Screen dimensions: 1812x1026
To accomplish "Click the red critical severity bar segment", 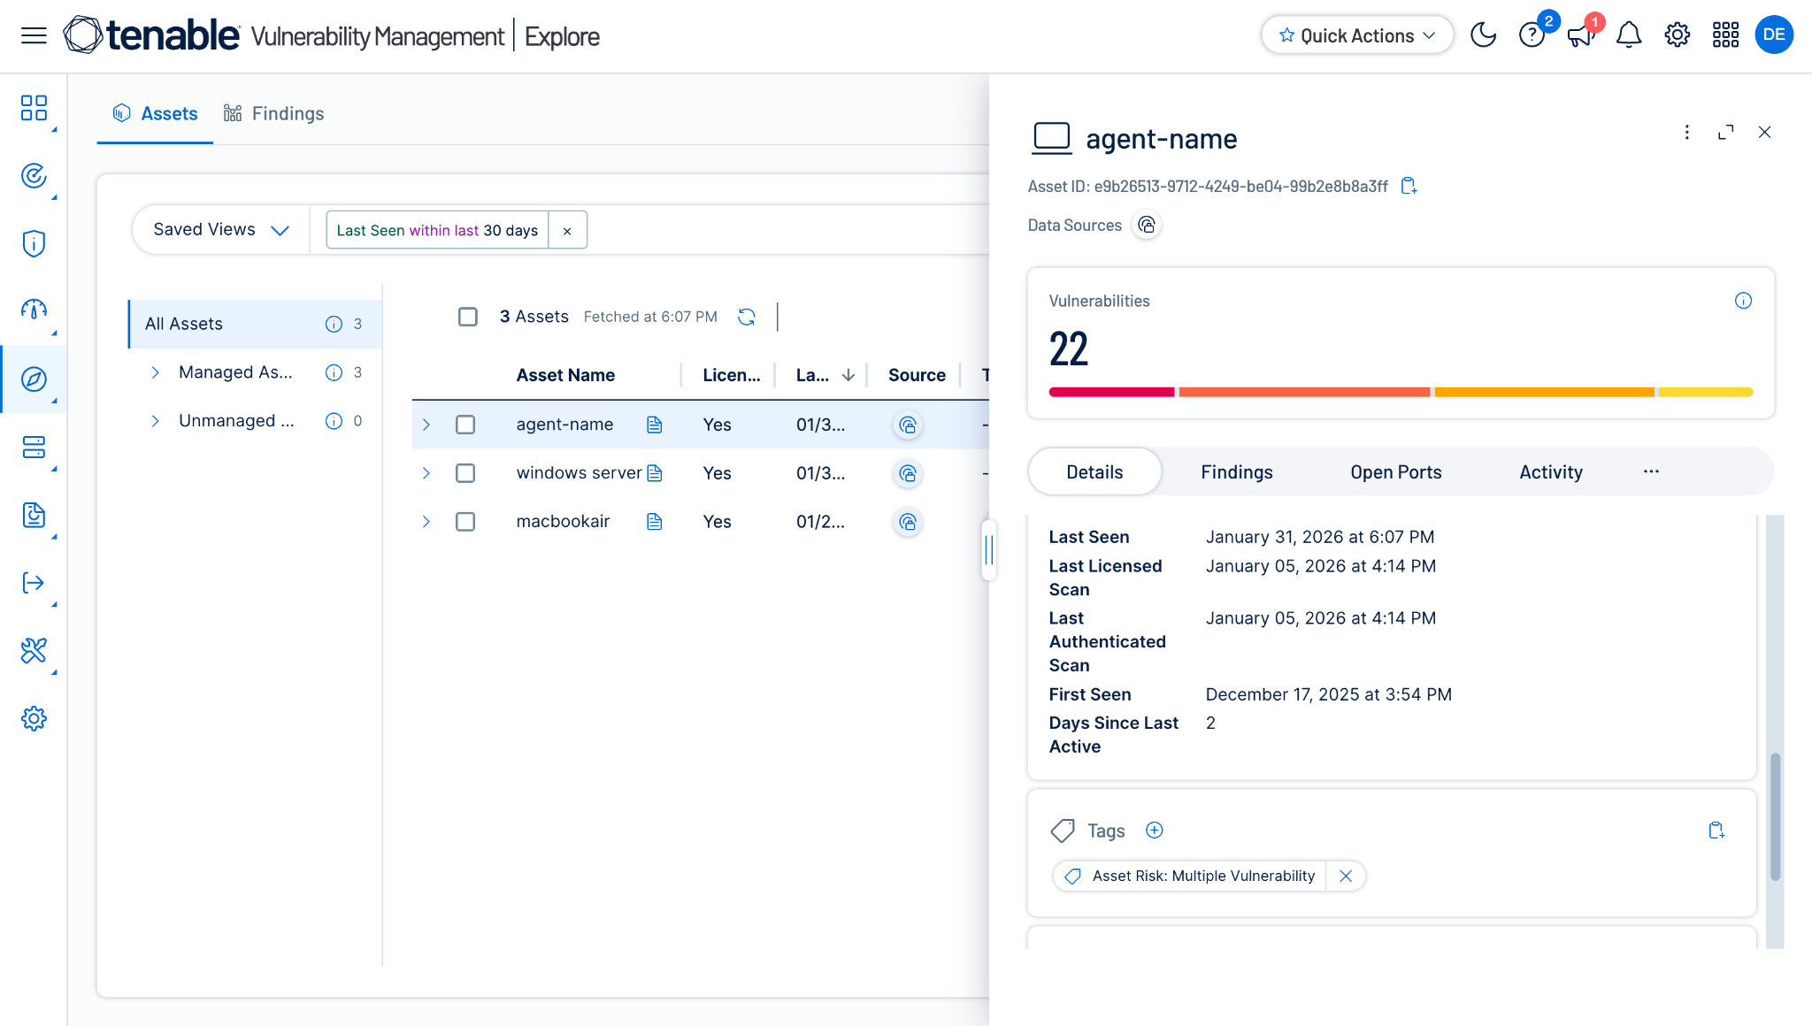I will pyautogui.click(x=1111, y=392).
